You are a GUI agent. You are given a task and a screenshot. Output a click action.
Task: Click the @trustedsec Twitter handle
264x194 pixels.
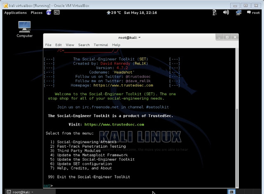138,77
